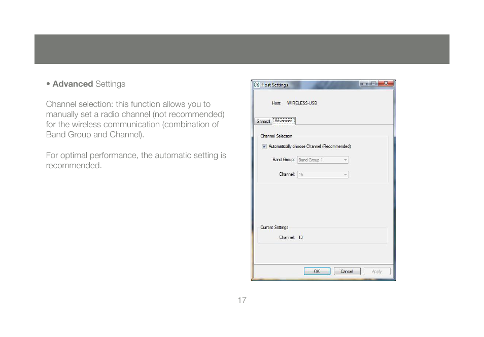Click the Host Settings title bar icon
The width and height of the screenshot is (484, 337).
click(257, 85)
